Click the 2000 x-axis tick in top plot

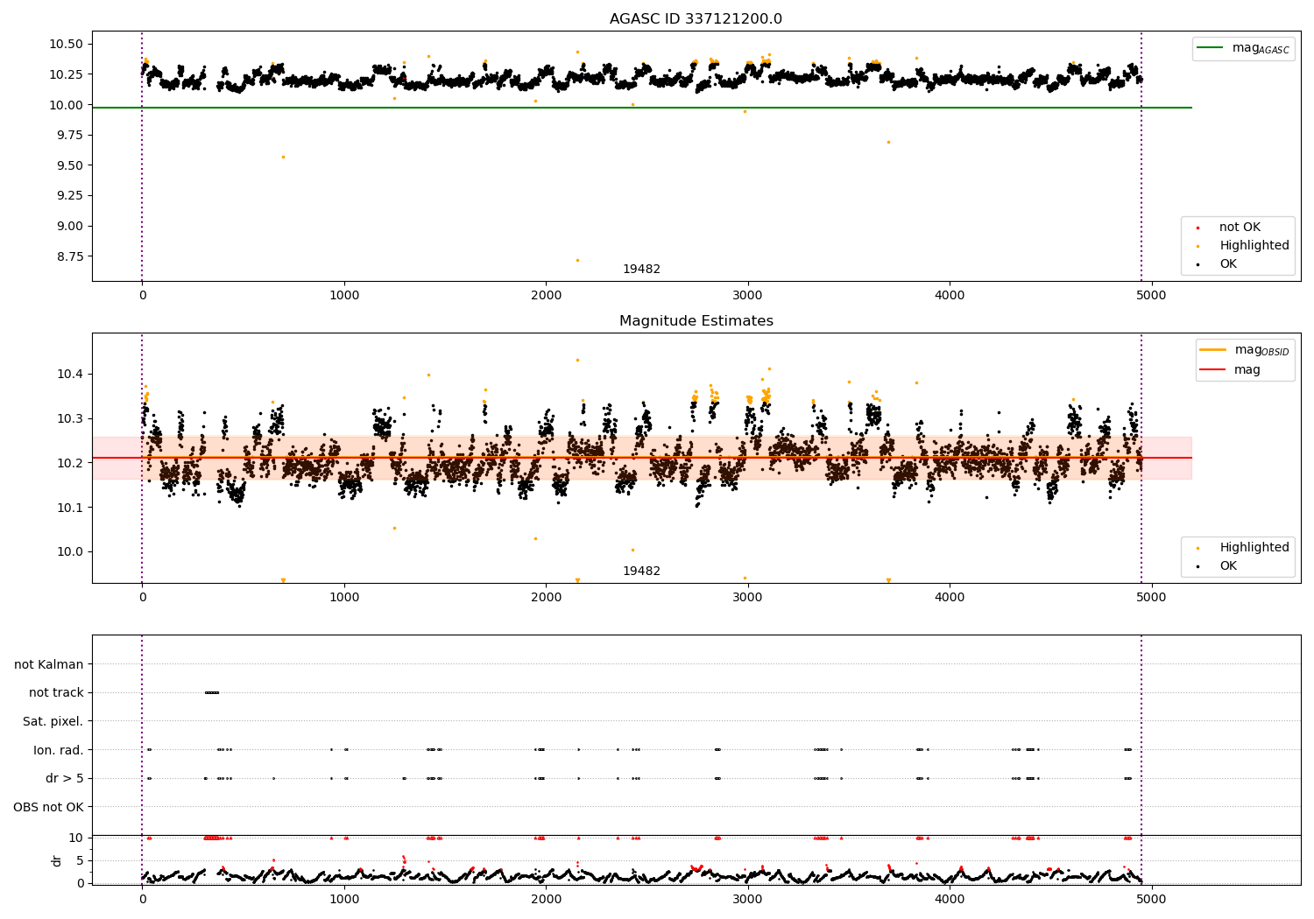[x=546, y=295]
